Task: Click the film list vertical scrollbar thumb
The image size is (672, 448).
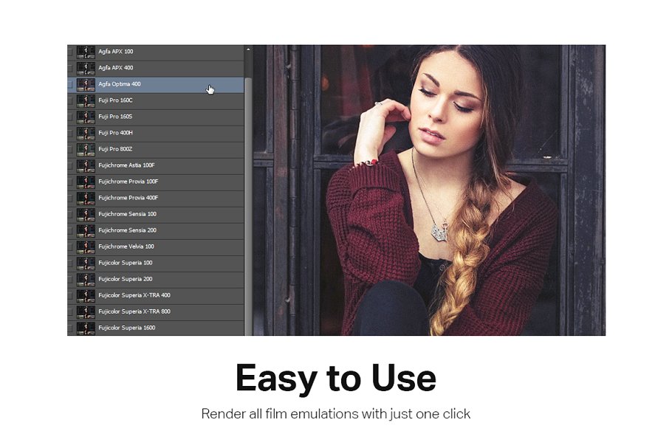Action: [x=248, y=185]
